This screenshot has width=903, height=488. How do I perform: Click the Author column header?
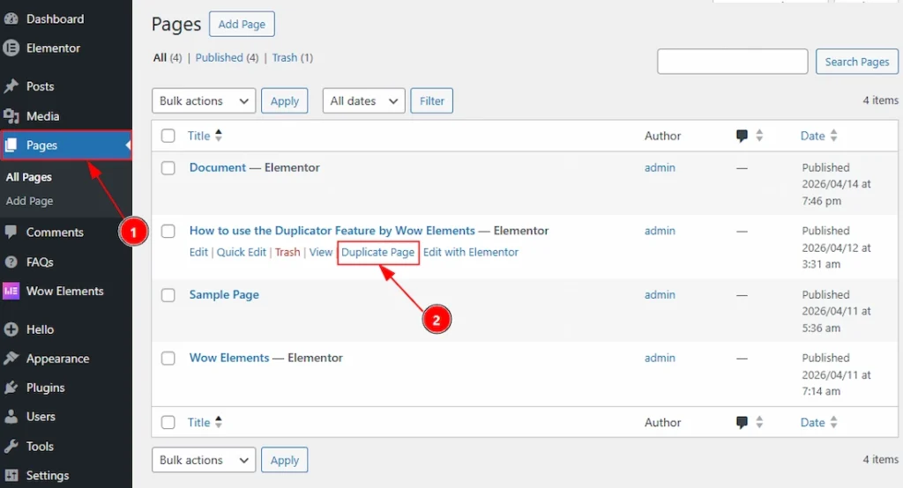(662, 136)
